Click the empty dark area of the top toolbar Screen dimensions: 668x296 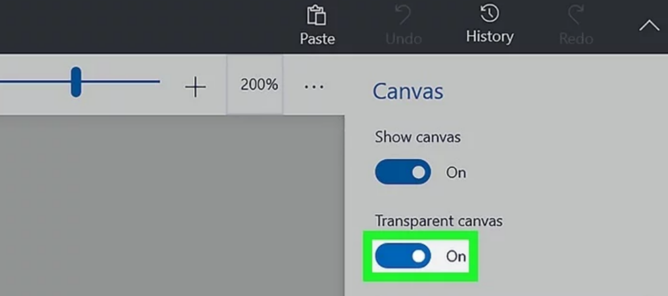tap(136, 27)
